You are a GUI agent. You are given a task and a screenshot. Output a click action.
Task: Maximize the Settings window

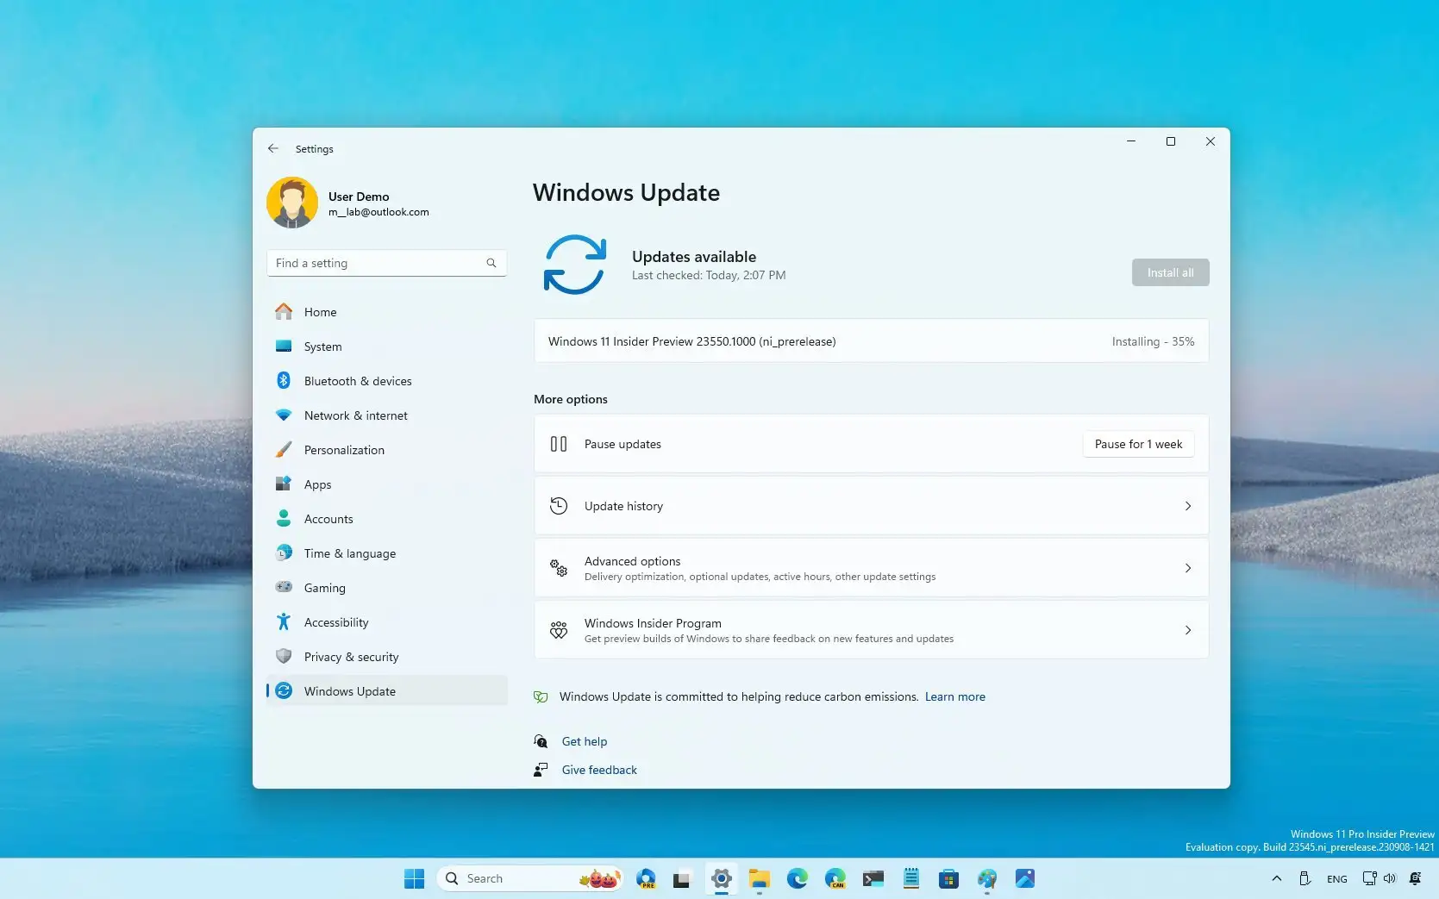(x=1171, y=141)
